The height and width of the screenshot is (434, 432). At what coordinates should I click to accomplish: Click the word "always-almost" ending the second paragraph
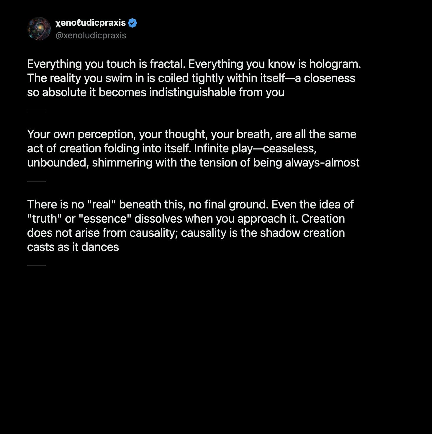[322, 163]
